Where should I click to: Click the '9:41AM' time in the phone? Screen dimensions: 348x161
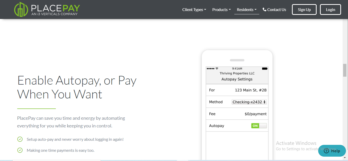click(237, 68)
